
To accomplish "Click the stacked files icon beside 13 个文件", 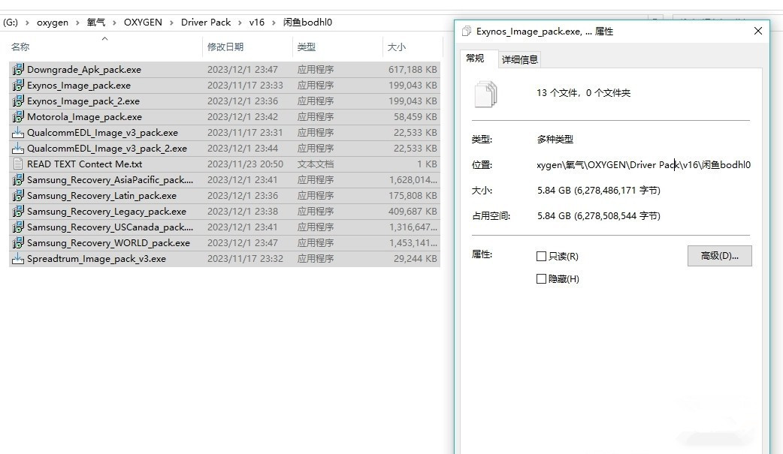I will coord(486,95).
